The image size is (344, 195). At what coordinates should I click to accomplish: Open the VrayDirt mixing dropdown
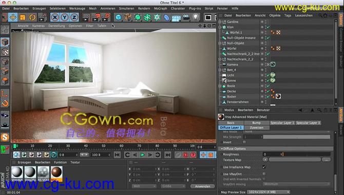click(x=296, y=184)
